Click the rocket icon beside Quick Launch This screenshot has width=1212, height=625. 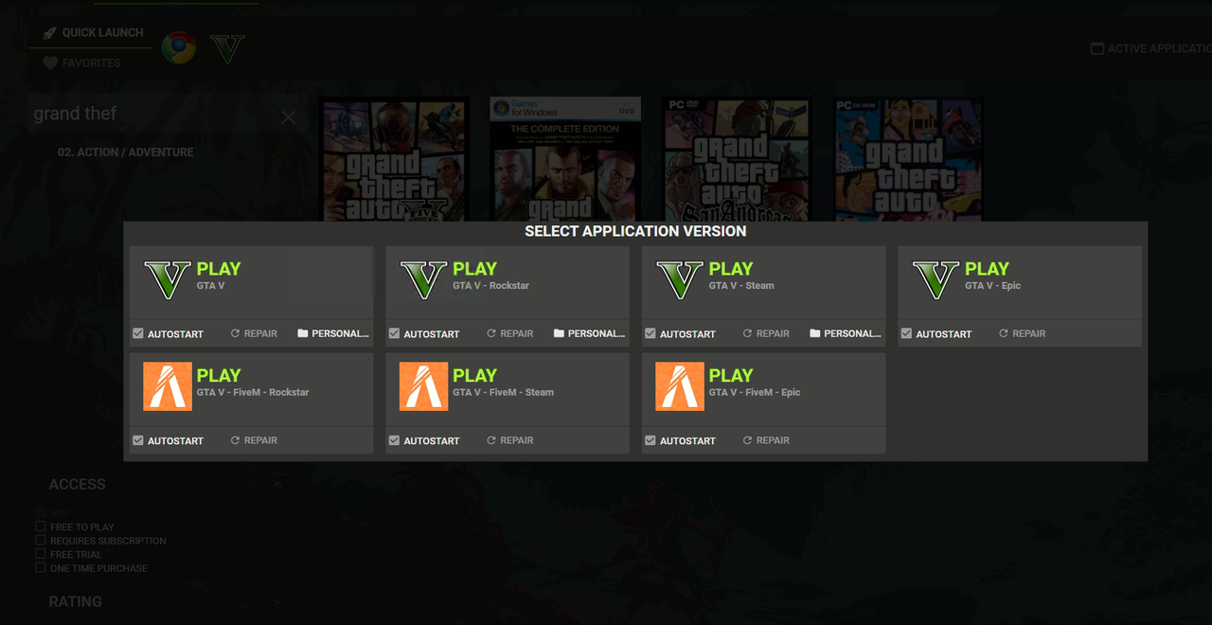point(49,33)
